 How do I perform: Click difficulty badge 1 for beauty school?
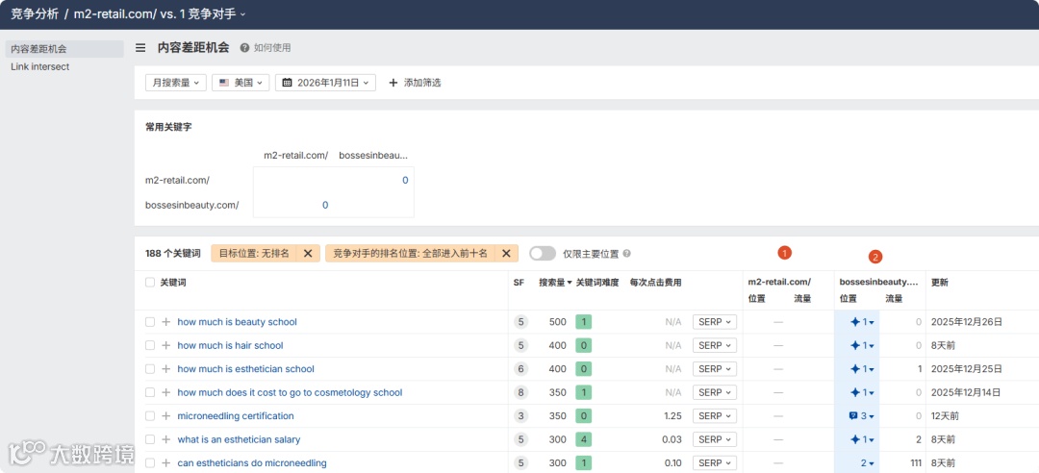pos(584,322)
